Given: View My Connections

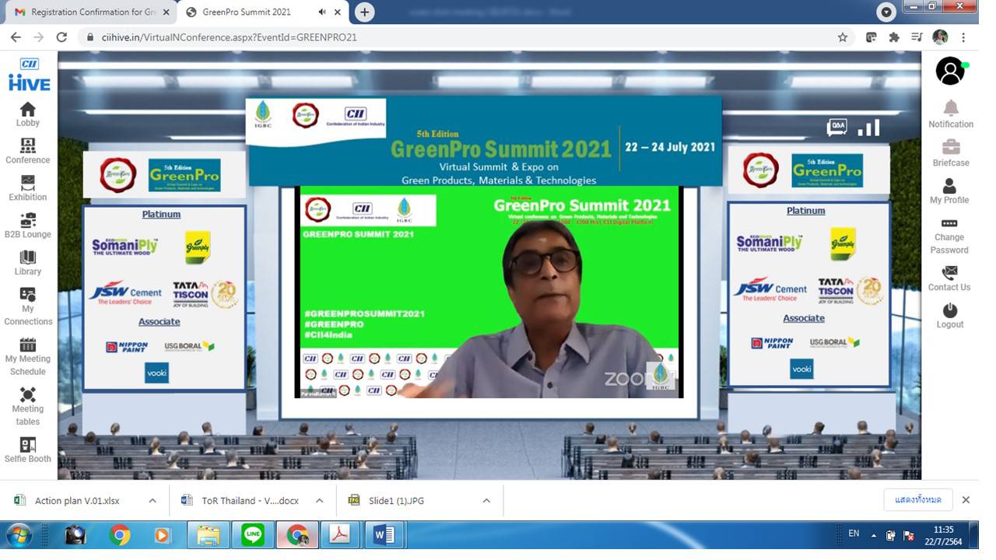Looking at the screenshot, I should [x=28, y=307].
